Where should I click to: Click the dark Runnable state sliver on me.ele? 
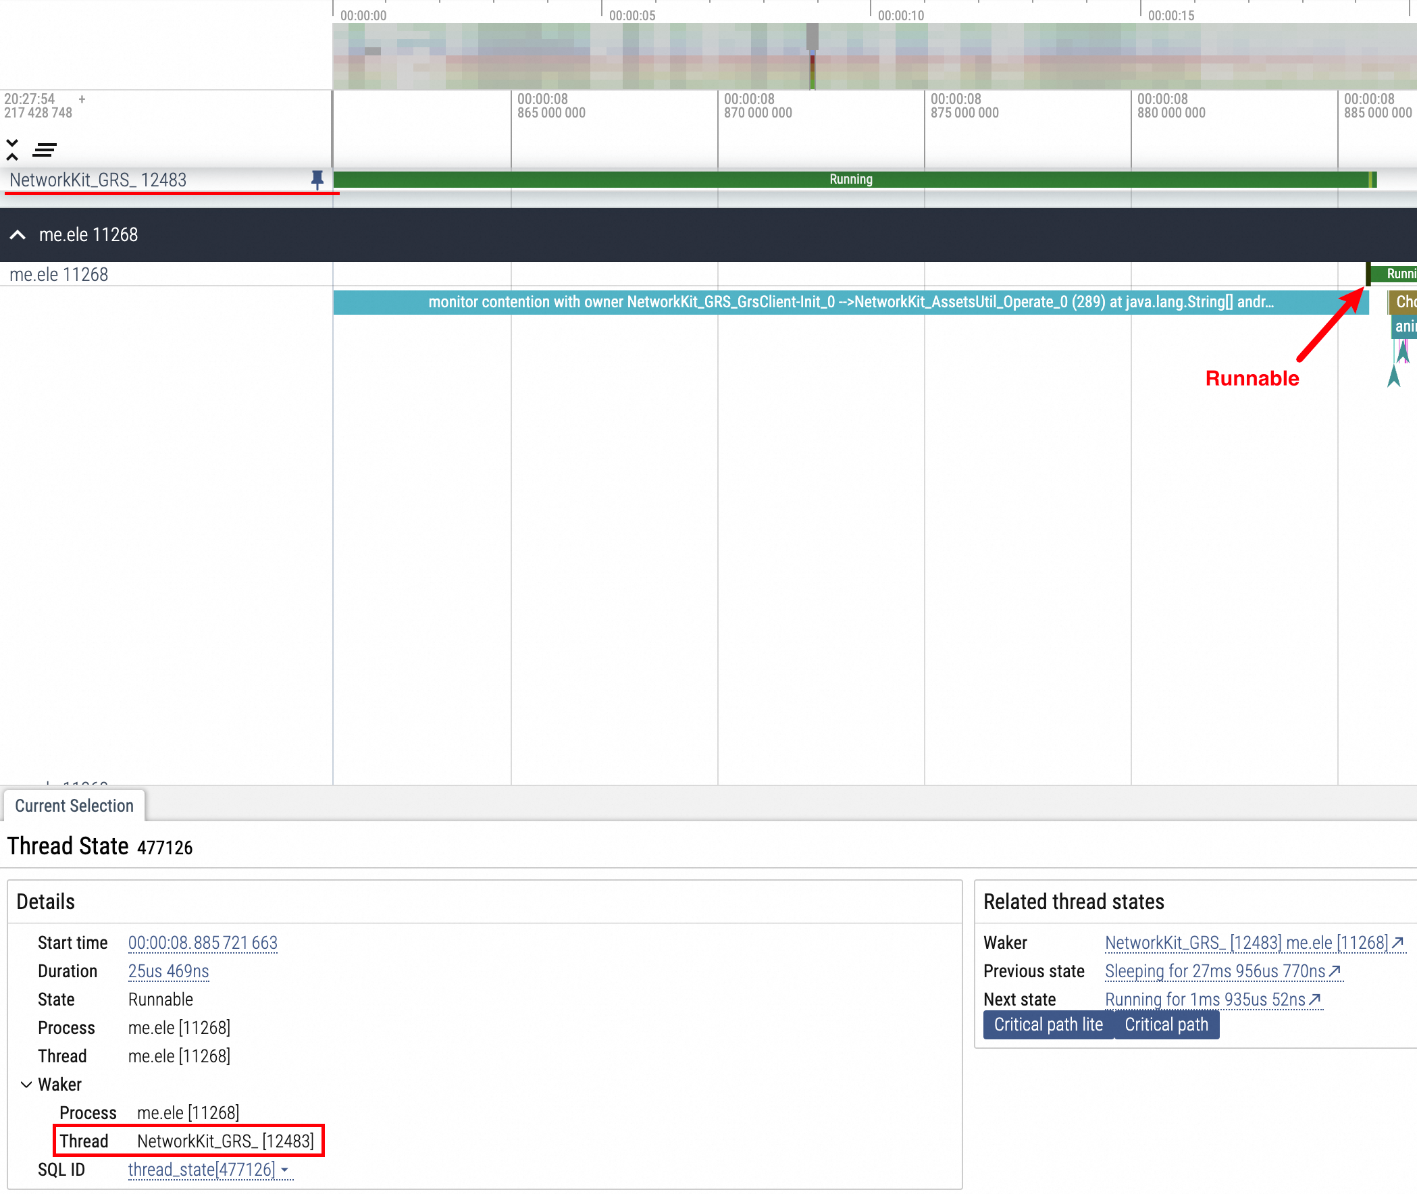point(1368,274)
